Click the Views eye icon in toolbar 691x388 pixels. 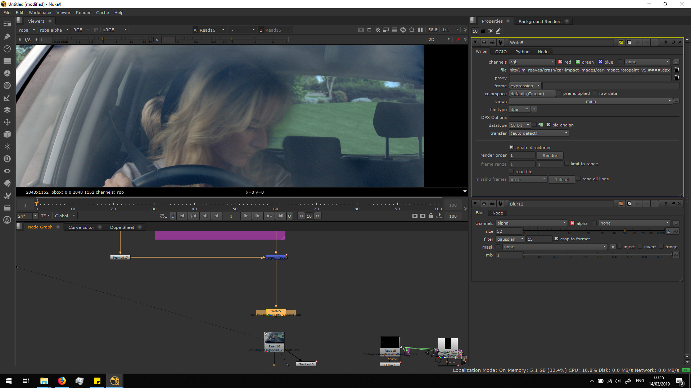coord(7,171)
